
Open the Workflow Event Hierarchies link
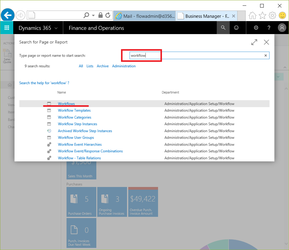pyautogui.click(x=80, y=144)
